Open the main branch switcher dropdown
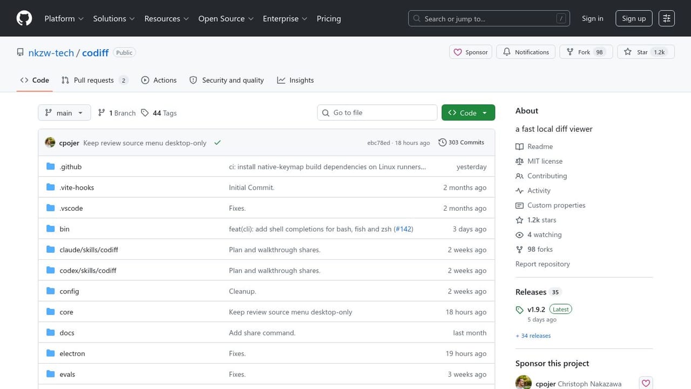Image resolution: width=691 pixels, height=389 pixels. coord(64,113)
